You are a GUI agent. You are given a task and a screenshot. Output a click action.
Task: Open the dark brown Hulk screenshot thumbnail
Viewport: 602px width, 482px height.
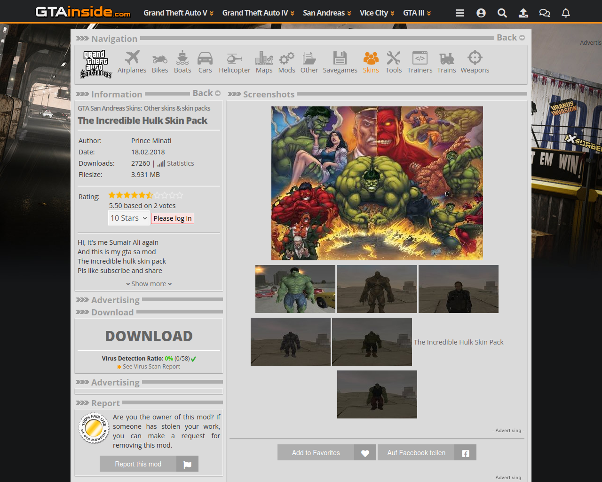pos(377,289)
